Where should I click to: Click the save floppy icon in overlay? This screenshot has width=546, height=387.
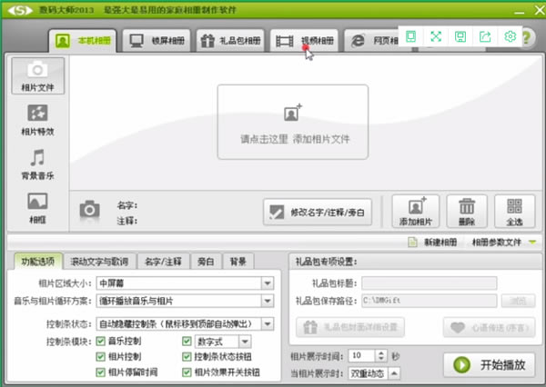(460, 36)
